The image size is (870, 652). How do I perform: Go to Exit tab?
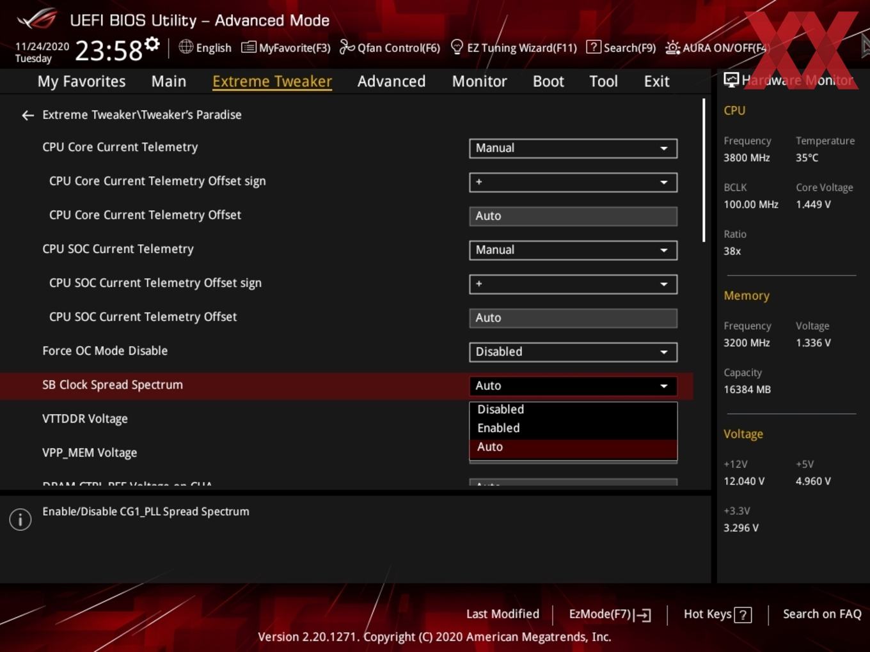(656, 81)
